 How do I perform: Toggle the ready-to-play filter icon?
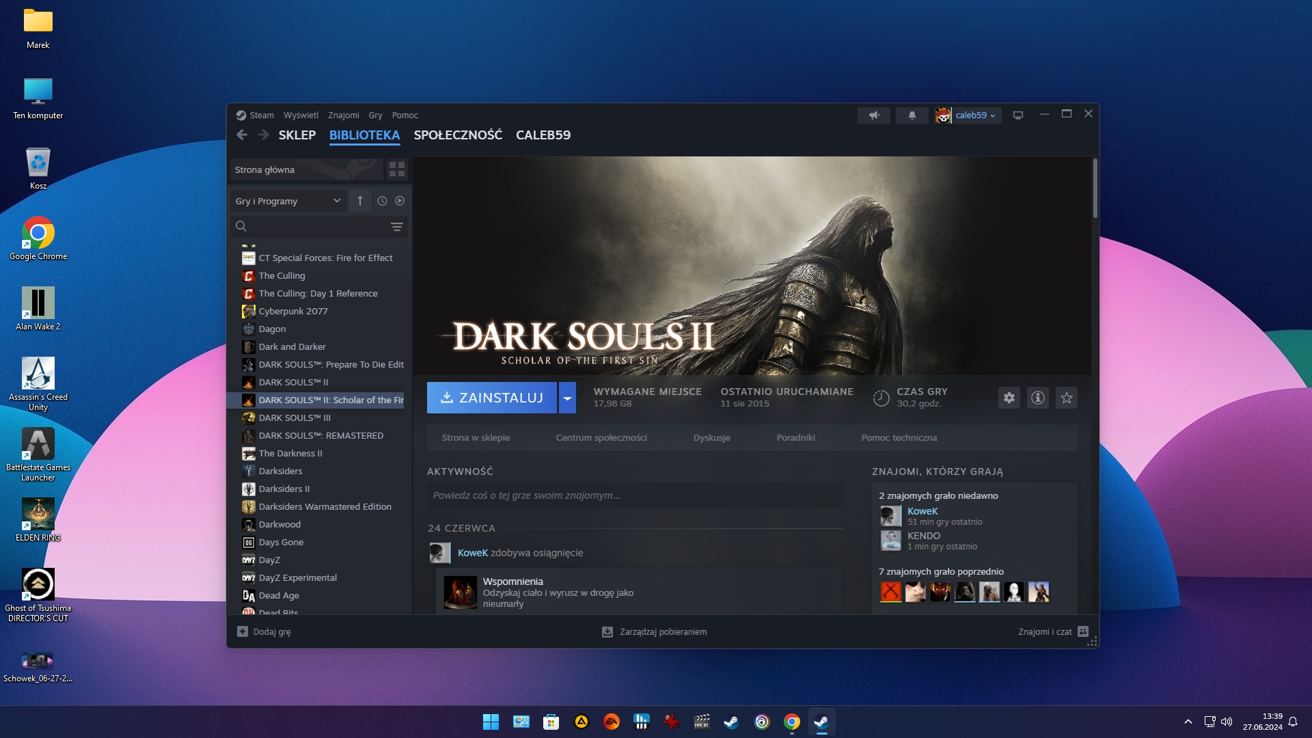pyautogui.click(x=400, y=201)
